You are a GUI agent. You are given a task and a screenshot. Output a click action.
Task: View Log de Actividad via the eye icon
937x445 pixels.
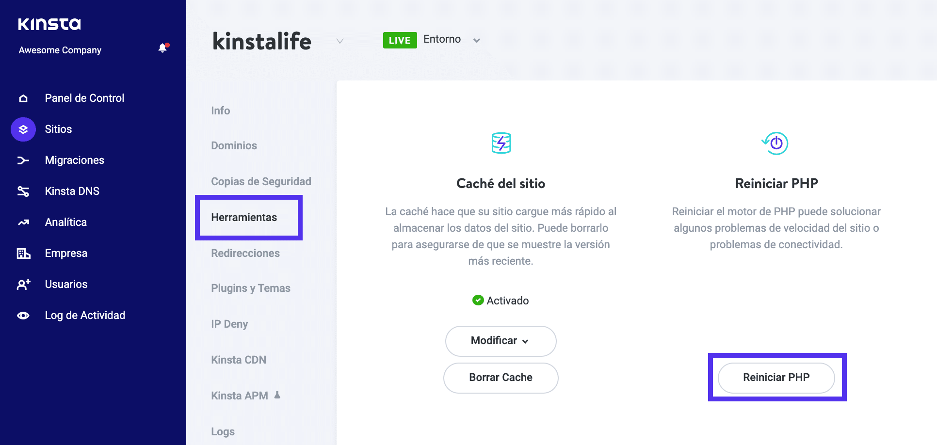coord(23,315)
